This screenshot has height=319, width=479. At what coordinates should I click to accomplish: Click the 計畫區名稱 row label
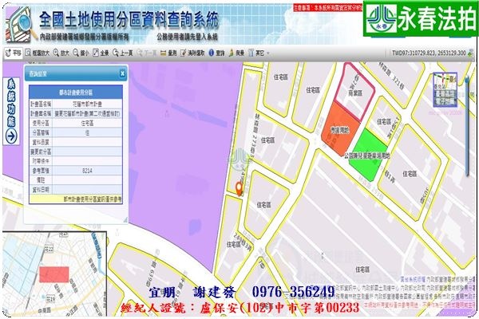point(41,104)
